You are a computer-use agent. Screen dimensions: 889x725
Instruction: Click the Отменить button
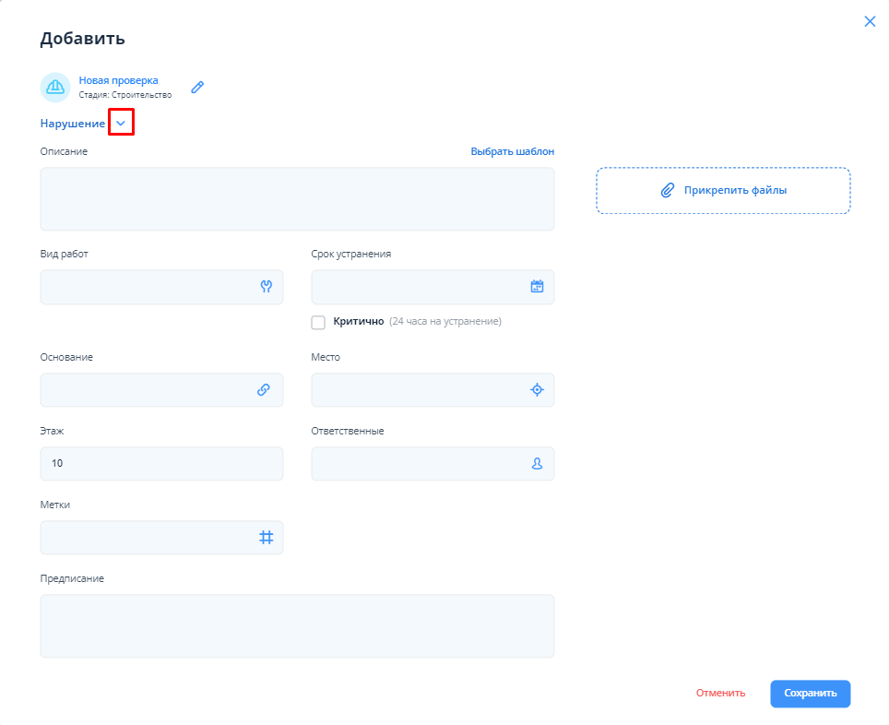coord(720,694)
